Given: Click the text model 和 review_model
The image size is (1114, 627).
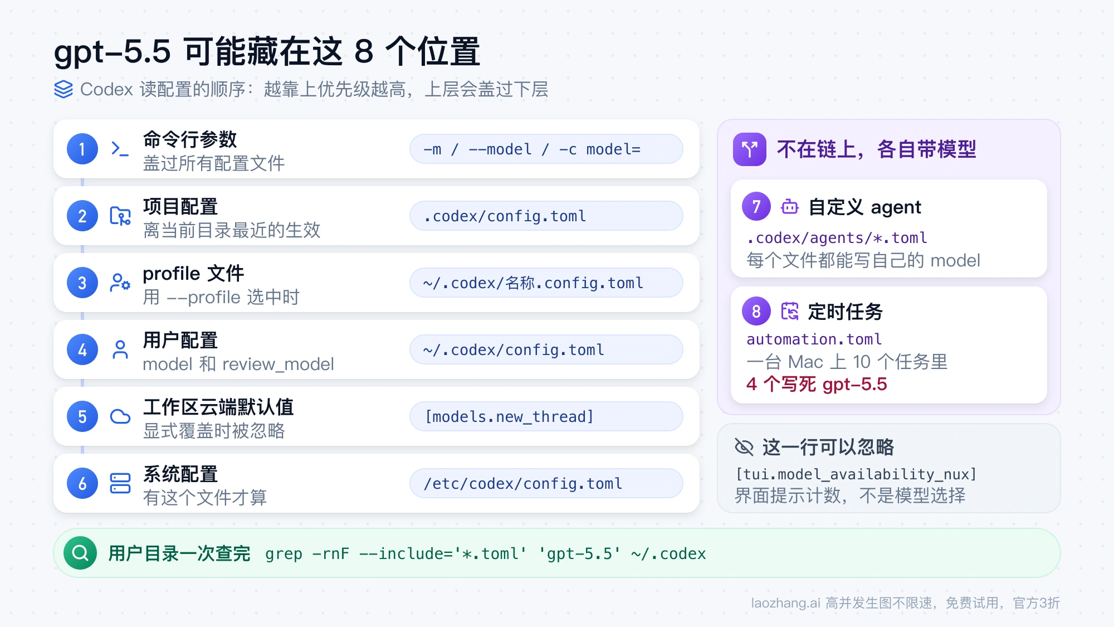Looking at the screenshot, I should 238,364.
